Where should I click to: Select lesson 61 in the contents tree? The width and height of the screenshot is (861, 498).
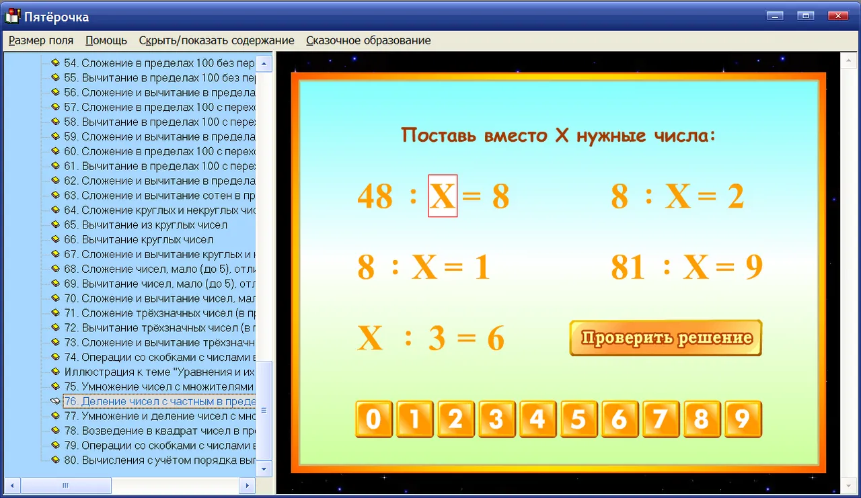[159, 166]
